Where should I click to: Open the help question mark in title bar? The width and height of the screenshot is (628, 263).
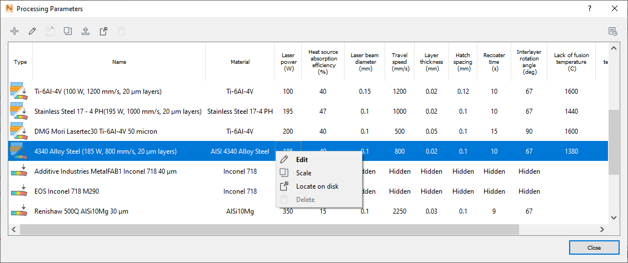point(590,8)
